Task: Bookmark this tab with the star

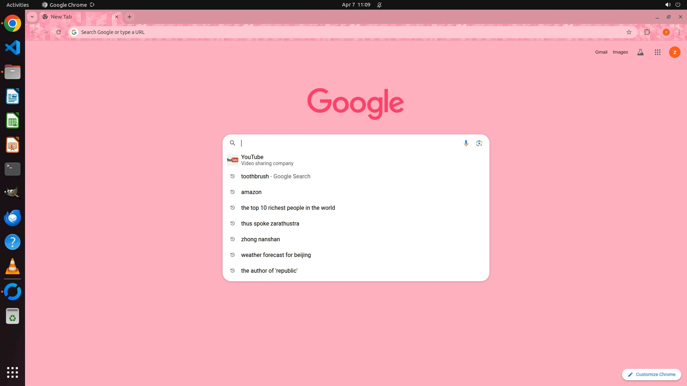Action: pyautogui.click(x=629, y=32)
